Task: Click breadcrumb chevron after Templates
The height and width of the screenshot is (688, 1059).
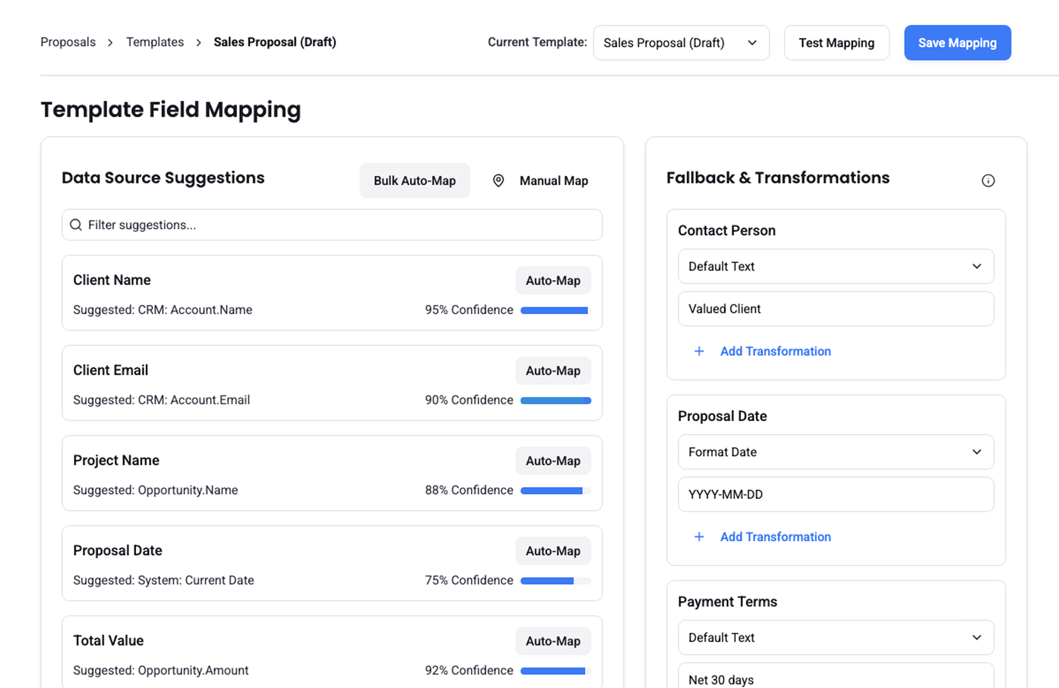Action: tap(199, 42)
